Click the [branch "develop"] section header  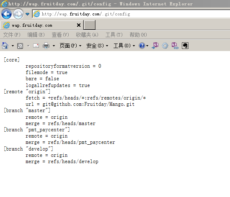pos(28,149)
